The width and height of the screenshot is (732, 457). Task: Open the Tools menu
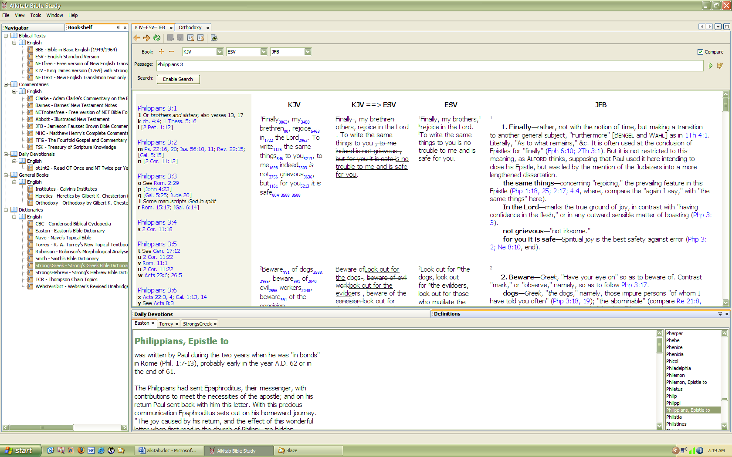click(x=36, y=15)
